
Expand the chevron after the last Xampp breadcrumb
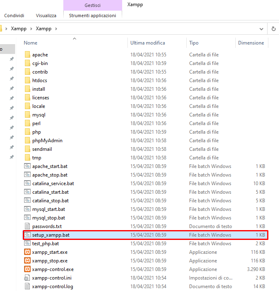(x=56, y=29)
